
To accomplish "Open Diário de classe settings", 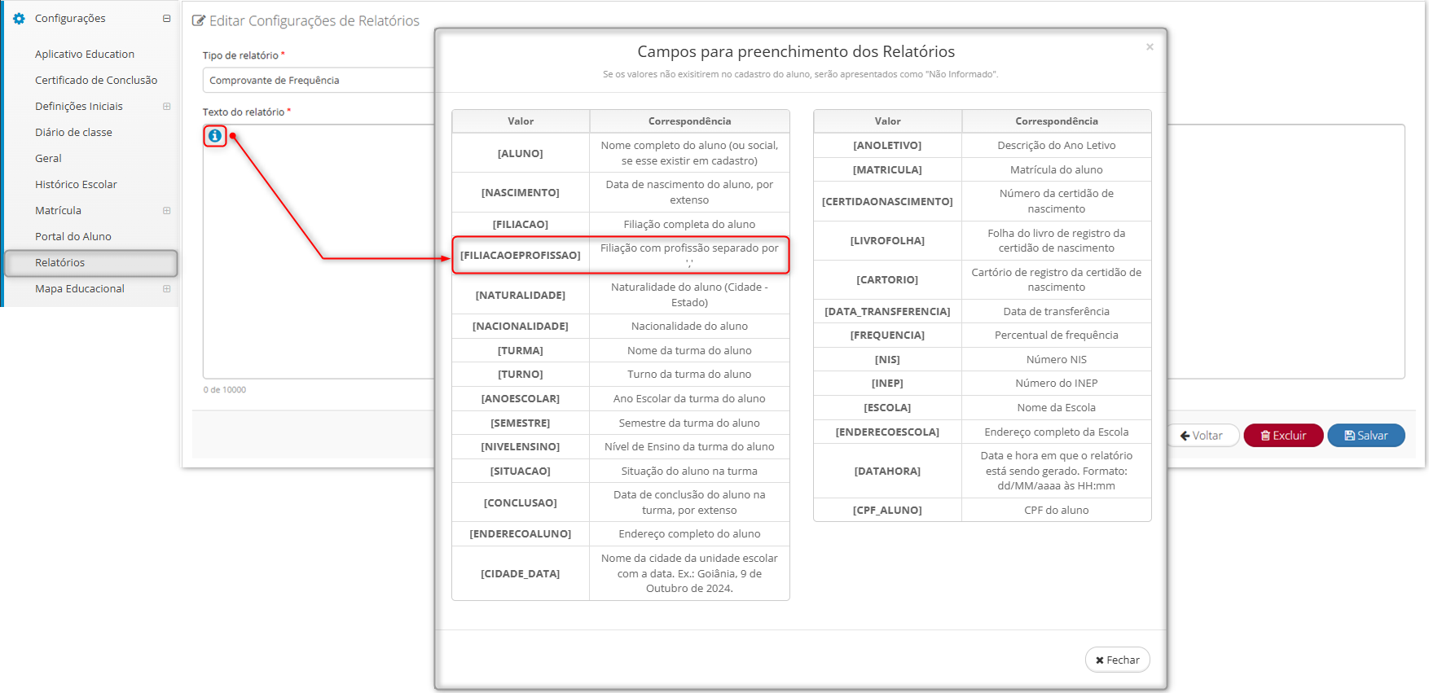I will 73,132.
